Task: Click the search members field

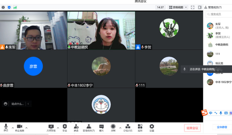Action: coord(219,15)
